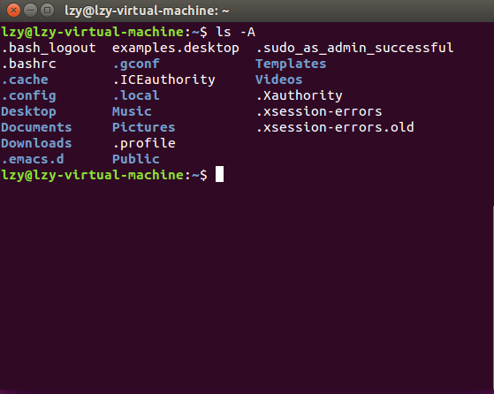Click the Templates directory name
The image size is (494, 394).
point(291,64)
